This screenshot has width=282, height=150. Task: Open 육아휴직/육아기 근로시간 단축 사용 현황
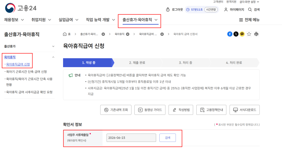pos(29,82)
